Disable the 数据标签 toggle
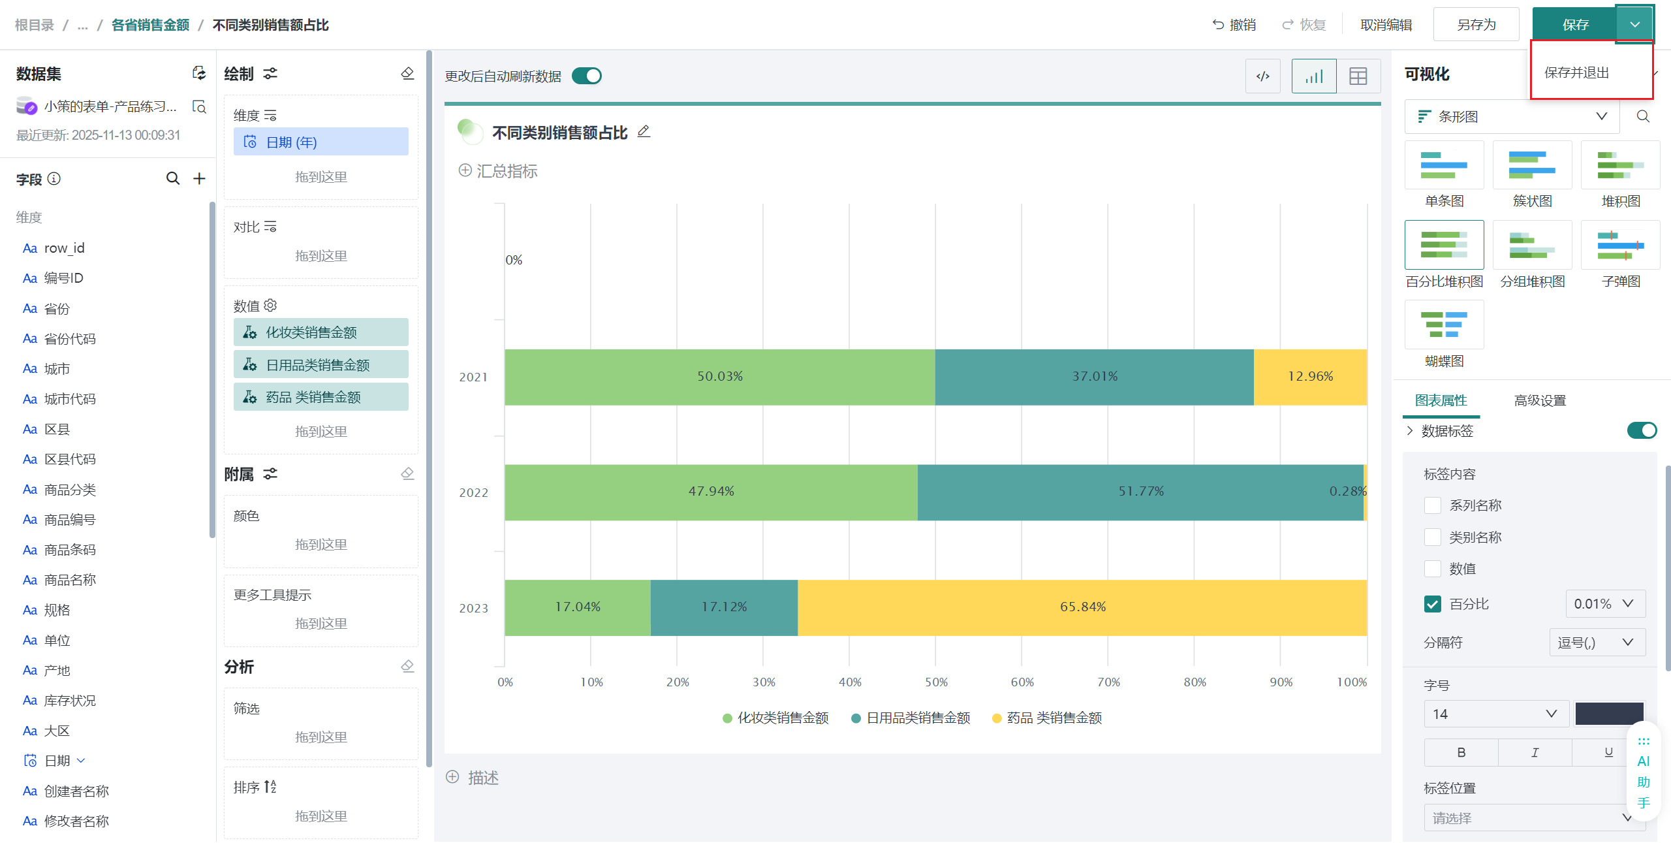The width and height of the screenshot is (1671, 843). [x=1641, y=430]
